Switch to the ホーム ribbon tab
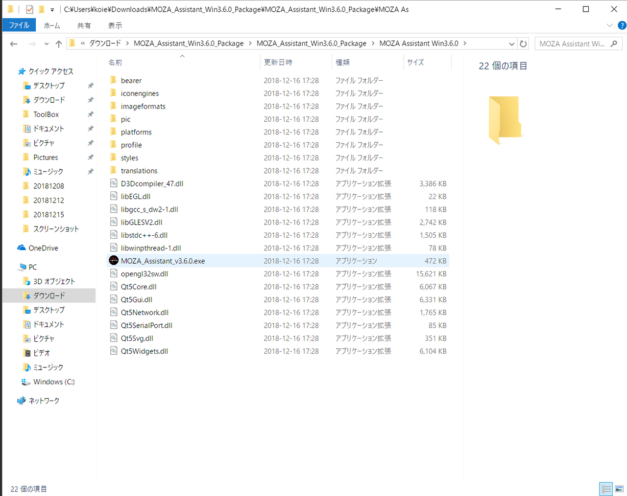627x496 pixels. pos(52,25)
